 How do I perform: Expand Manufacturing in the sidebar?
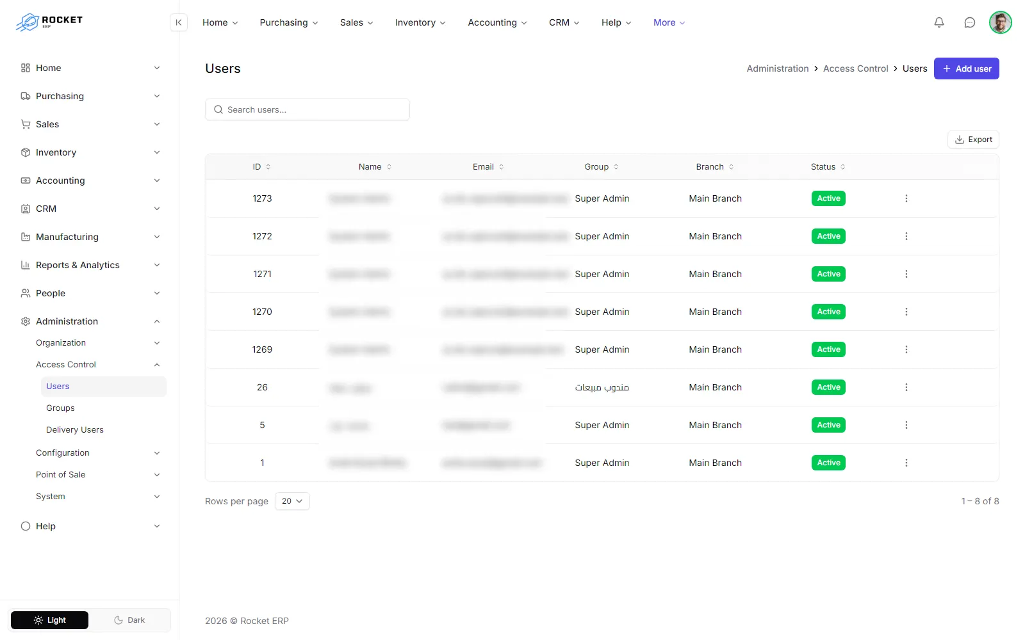90,237
